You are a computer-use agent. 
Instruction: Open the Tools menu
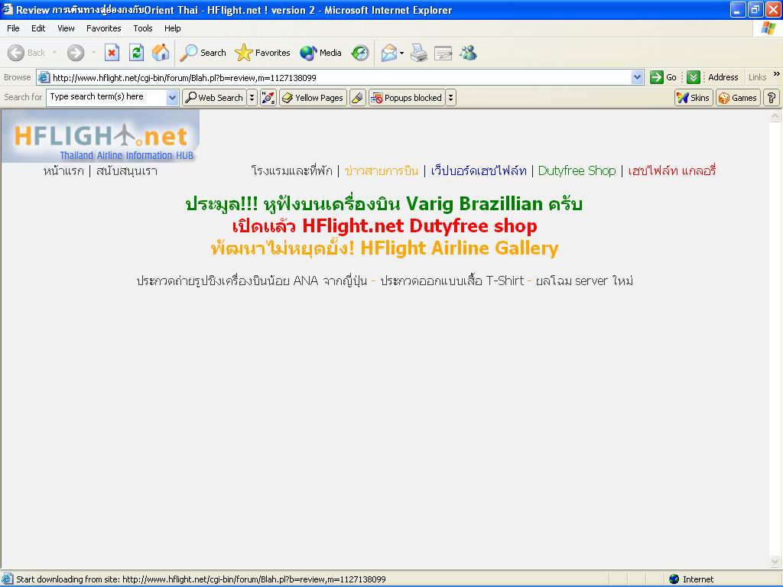click(x=143, y=28)
